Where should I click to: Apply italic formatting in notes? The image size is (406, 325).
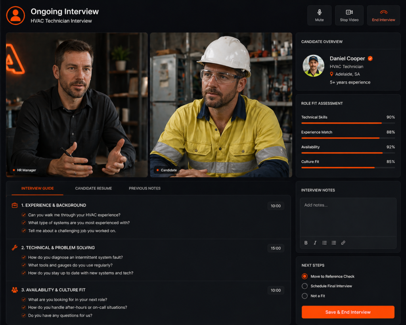click(315, 243)
